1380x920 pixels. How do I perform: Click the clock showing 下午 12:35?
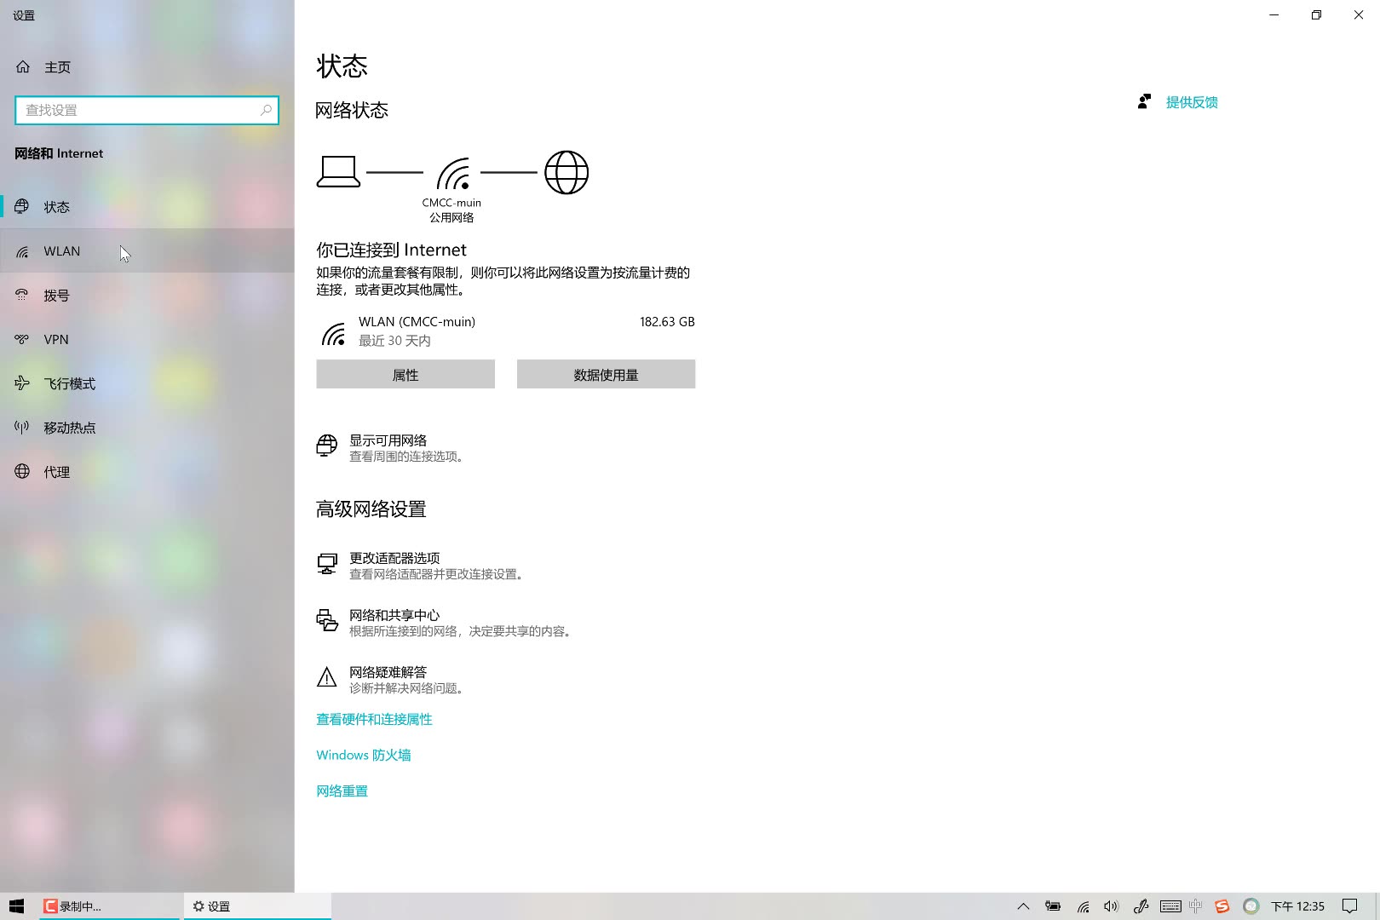1297,906
